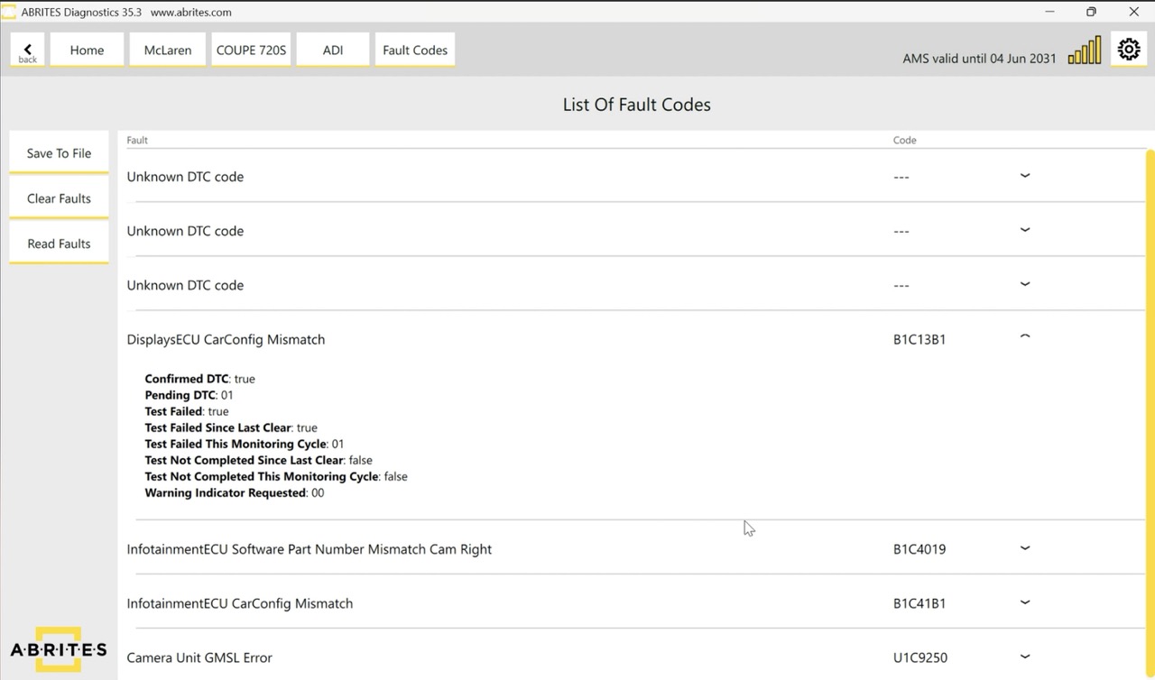Click the Pending DTC: 01 line
This screenshot has width=1155, height=680.
pos(189,395)
